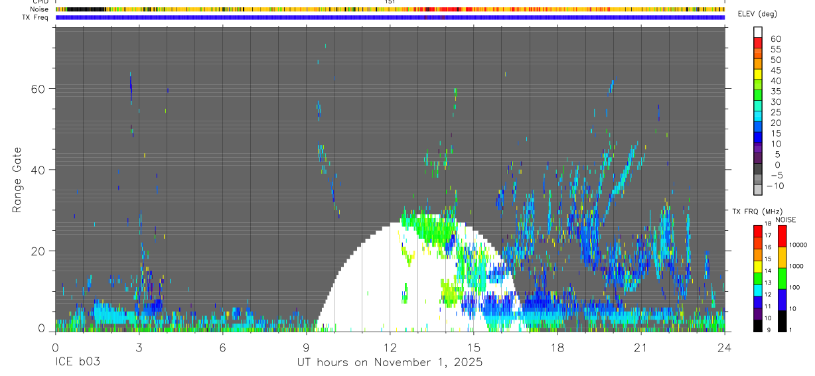The height and width of the screenshot is (376, 815).
Task: Pick the cyan ELEV segment between 30 and 25
Action: coord(758,106)
